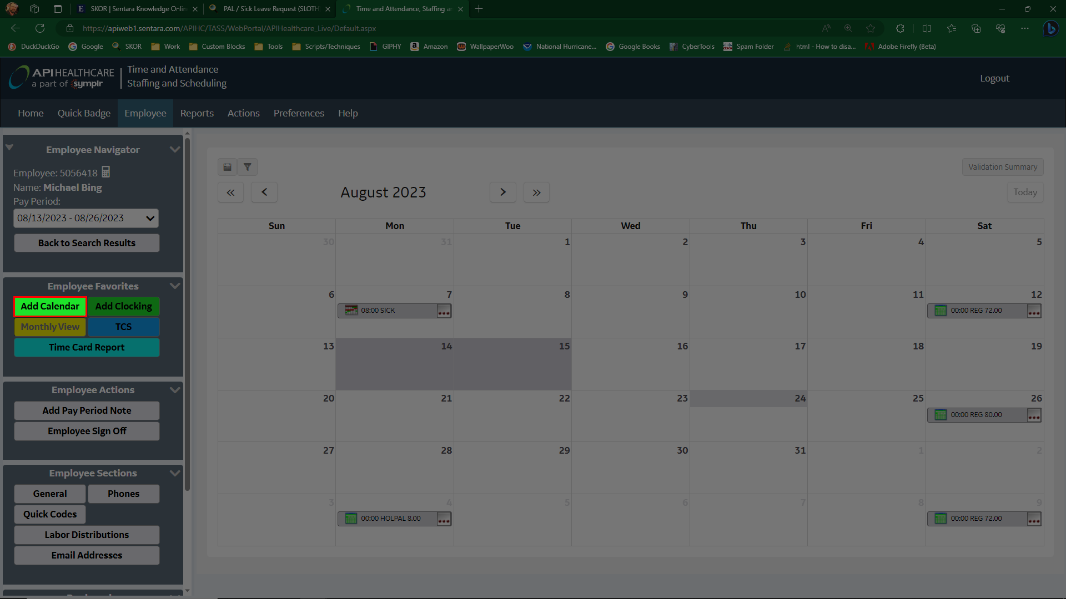Click Employee Sign Off

[87, 432]
